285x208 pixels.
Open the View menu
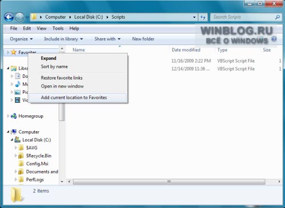42,28
